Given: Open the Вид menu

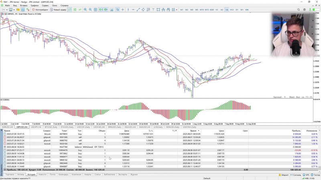Looking at the screenshot, I should (15, 6).
